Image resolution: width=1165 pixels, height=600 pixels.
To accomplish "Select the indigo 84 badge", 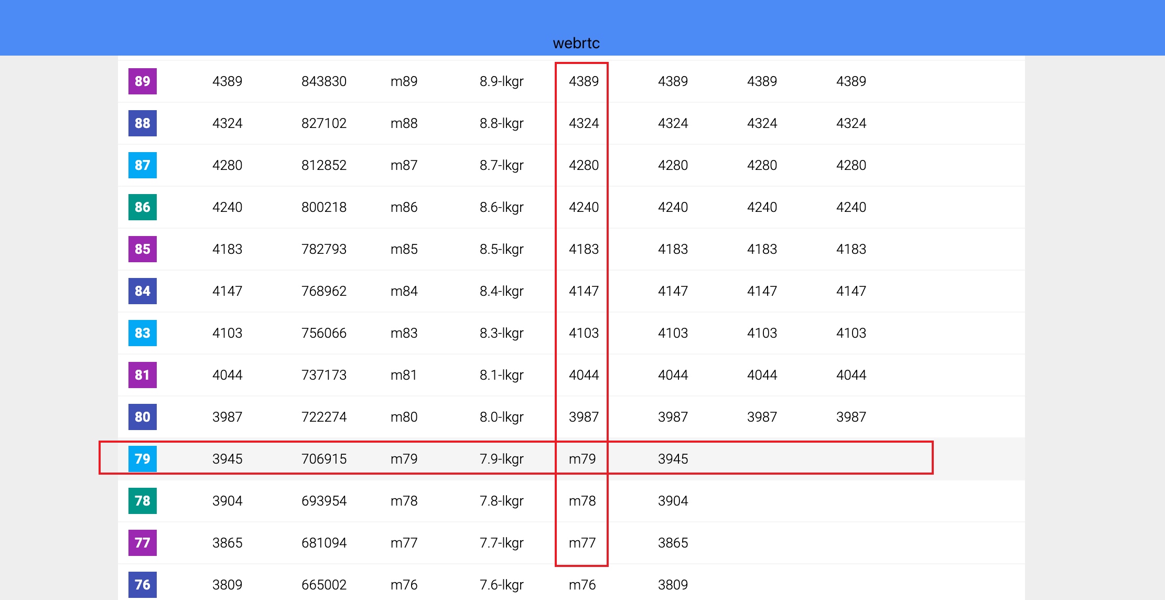I will (x=142, y=291).
